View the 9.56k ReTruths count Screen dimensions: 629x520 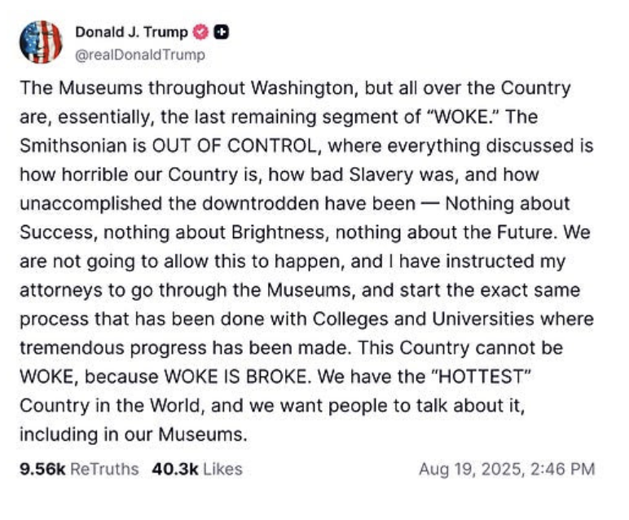click(42, 469)
